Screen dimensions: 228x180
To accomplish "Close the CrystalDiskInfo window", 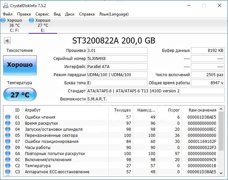I will [220, 6].
